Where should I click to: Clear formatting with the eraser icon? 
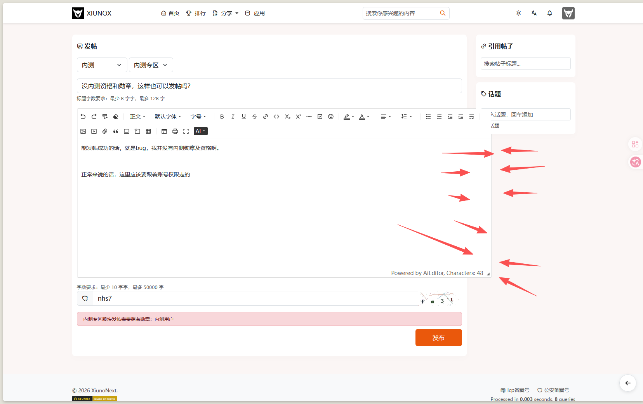click(116, 117)
